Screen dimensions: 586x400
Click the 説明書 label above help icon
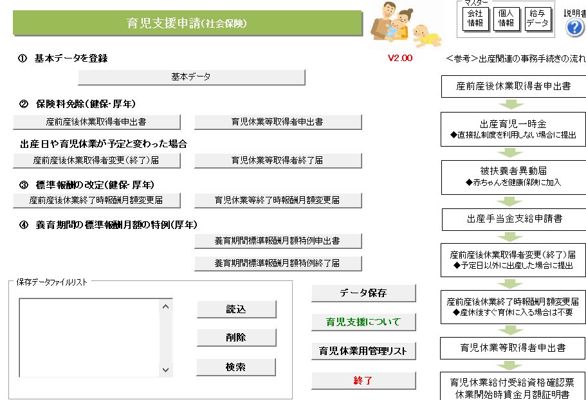[575, 13]
